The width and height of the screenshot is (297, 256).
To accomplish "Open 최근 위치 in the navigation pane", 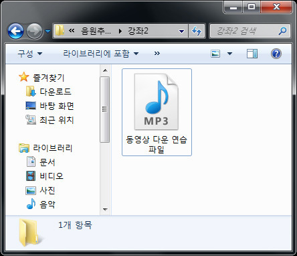I will [x=57, y=120].
